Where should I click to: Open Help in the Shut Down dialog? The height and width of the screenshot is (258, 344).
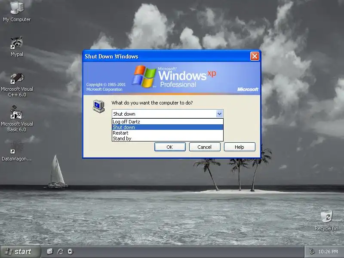(240, 147)
